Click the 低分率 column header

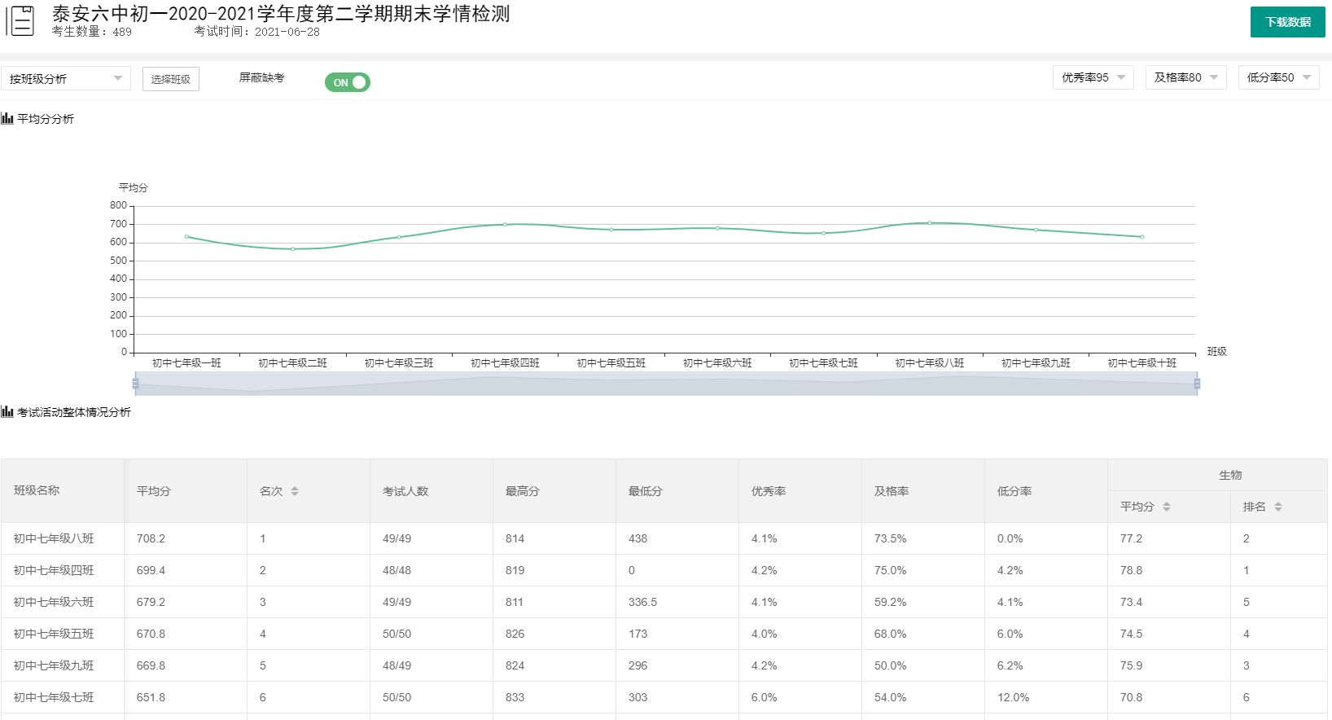tap(1046, 491)
